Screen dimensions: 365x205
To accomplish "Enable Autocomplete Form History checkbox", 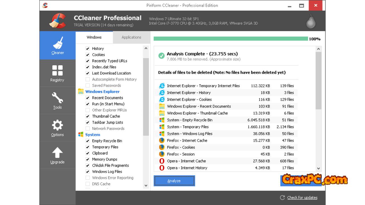I will 88,79.
